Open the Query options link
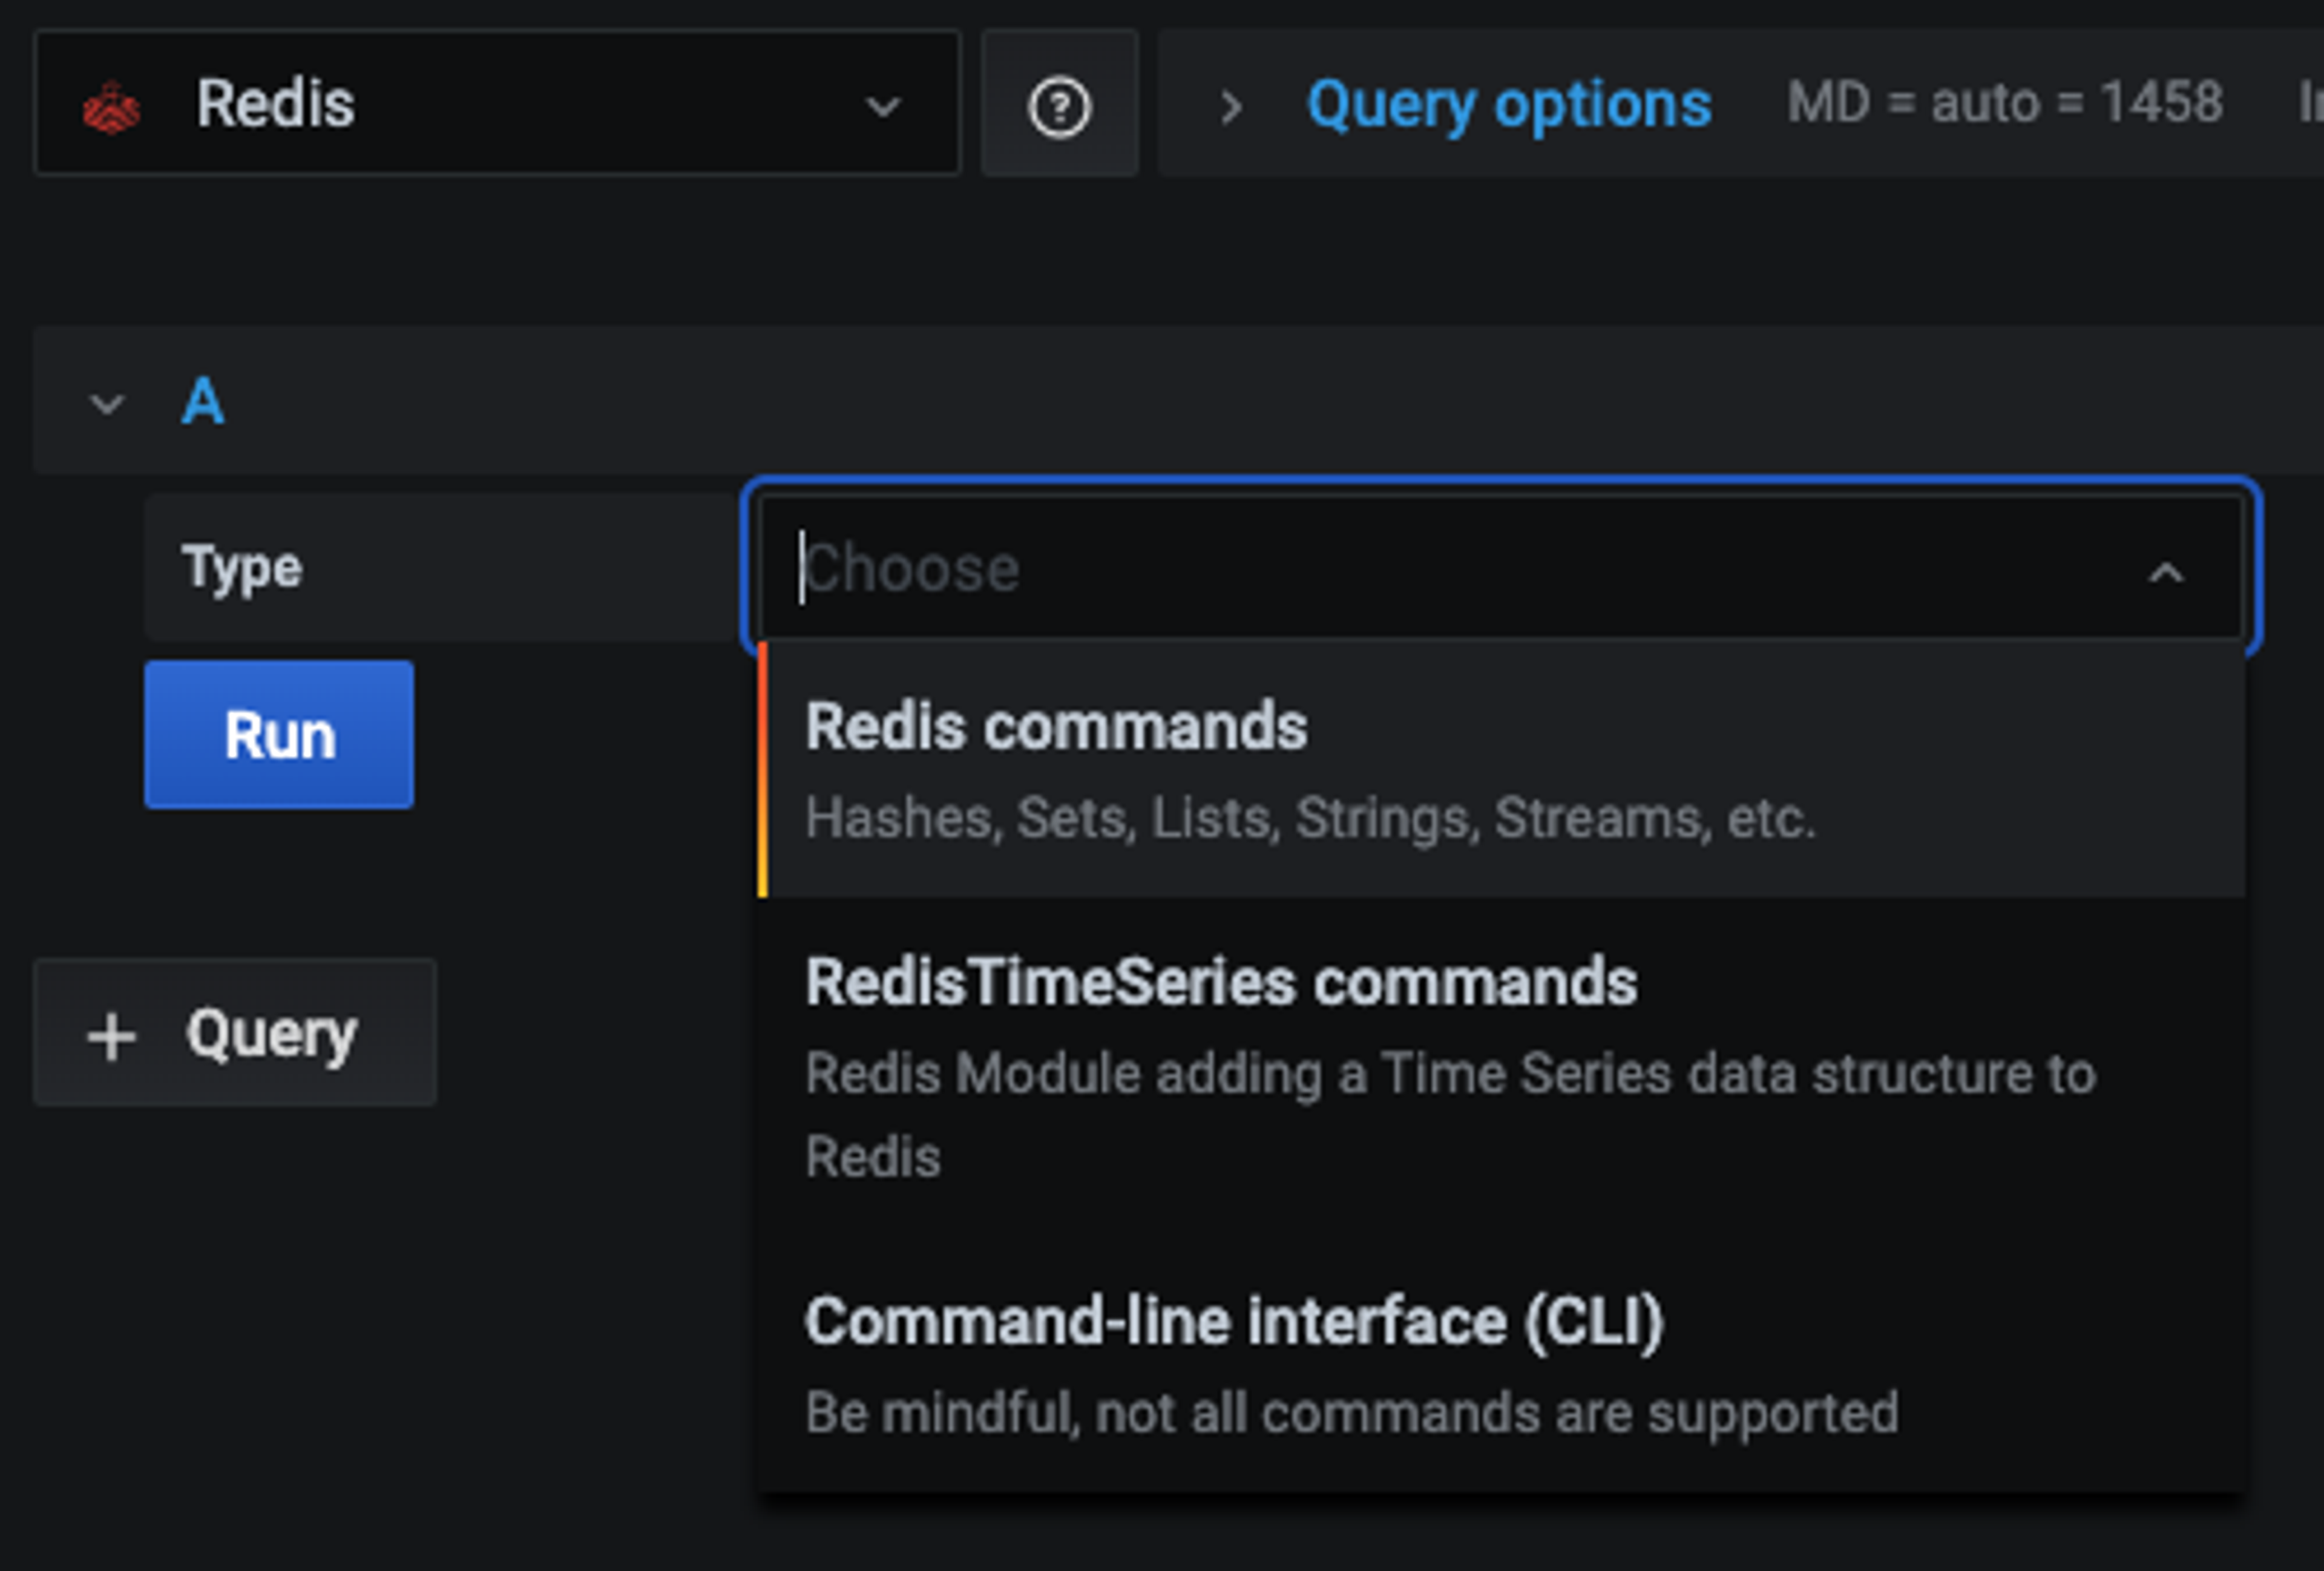2324x1571 pixels. (x=1509, y=104)
